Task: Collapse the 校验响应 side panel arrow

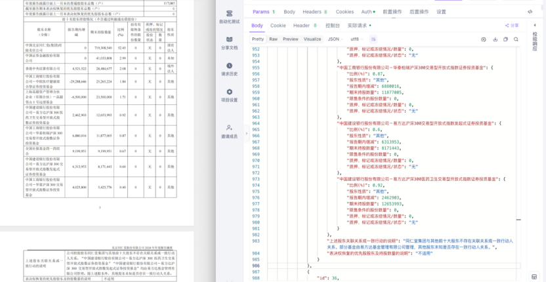Action: [x=535, y=25]
